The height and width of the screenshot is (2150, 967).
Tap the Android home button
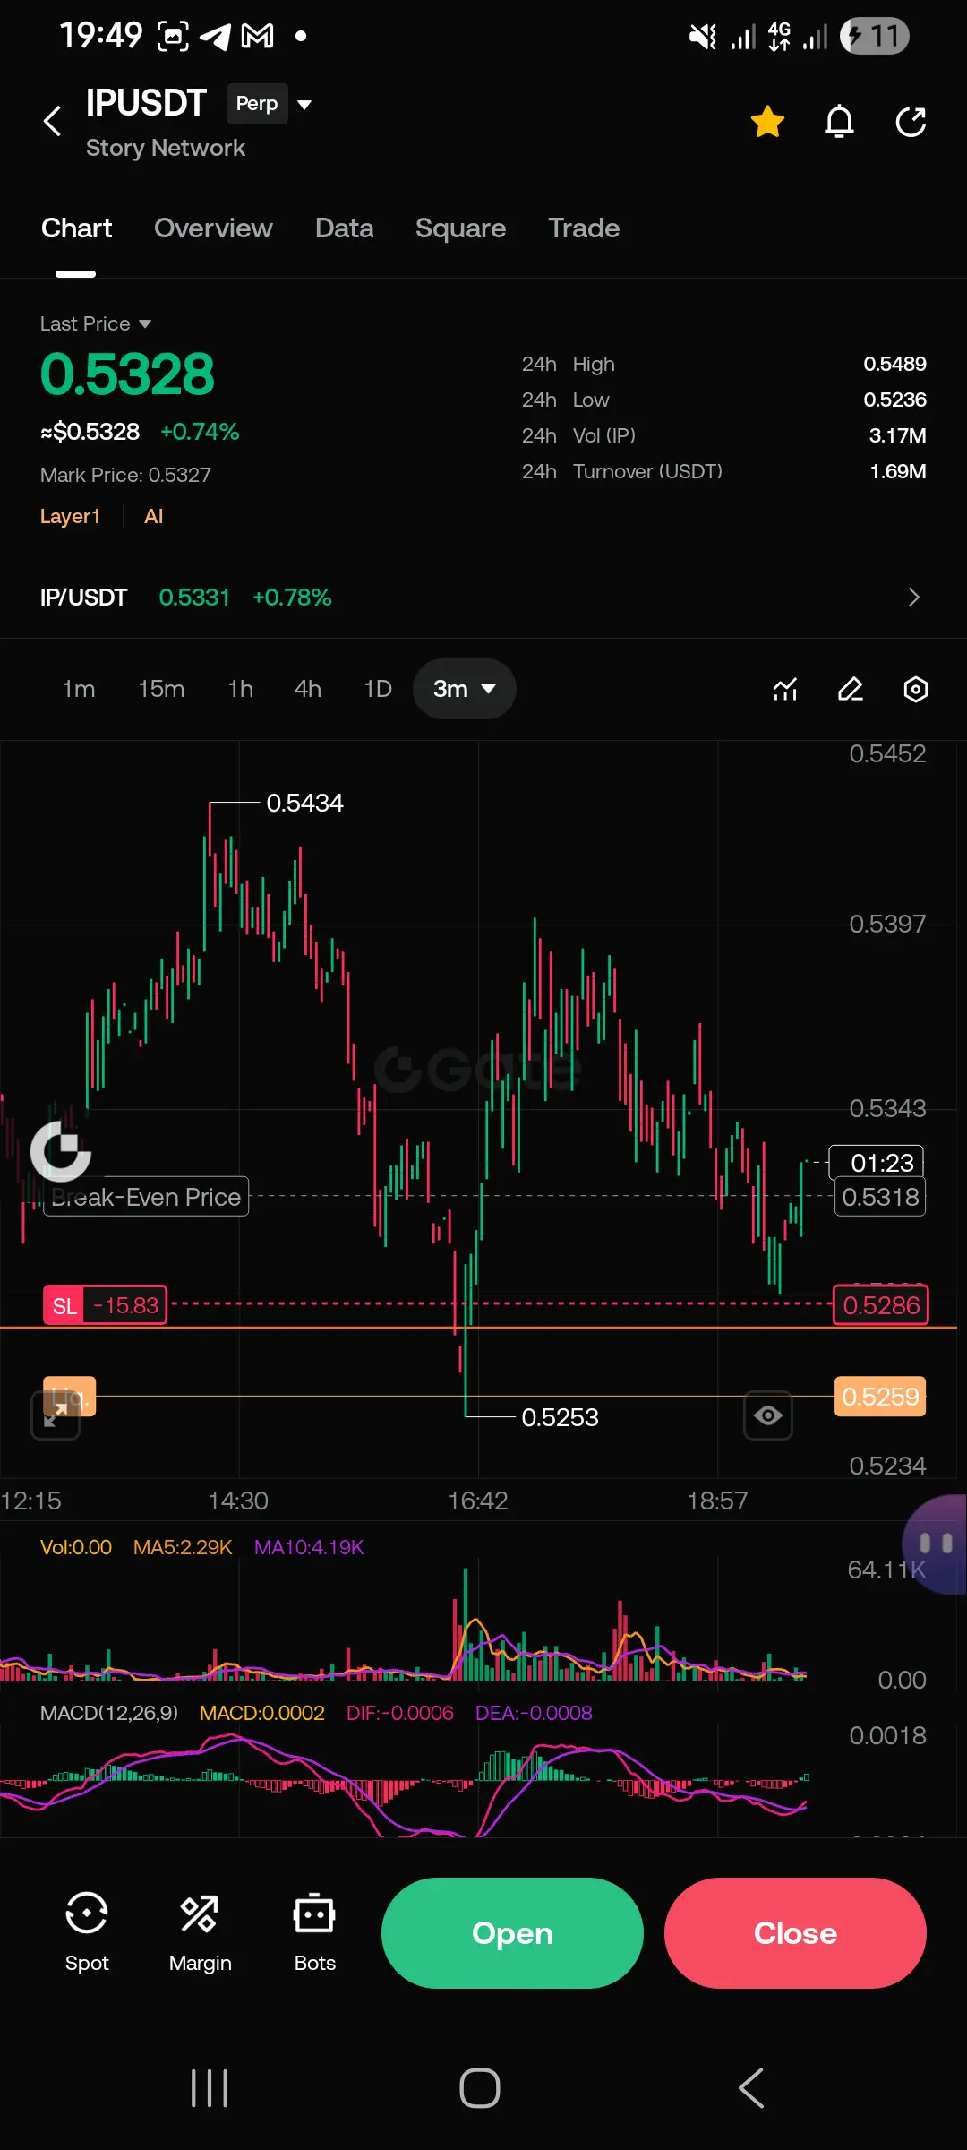point(480,2088)
